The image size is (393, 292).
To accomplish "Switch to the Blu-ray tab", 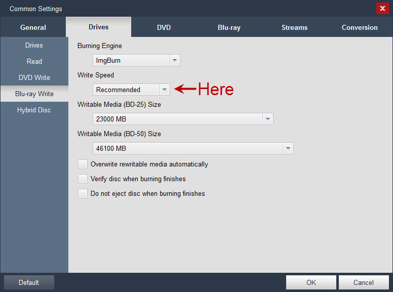I will (229, 27).
